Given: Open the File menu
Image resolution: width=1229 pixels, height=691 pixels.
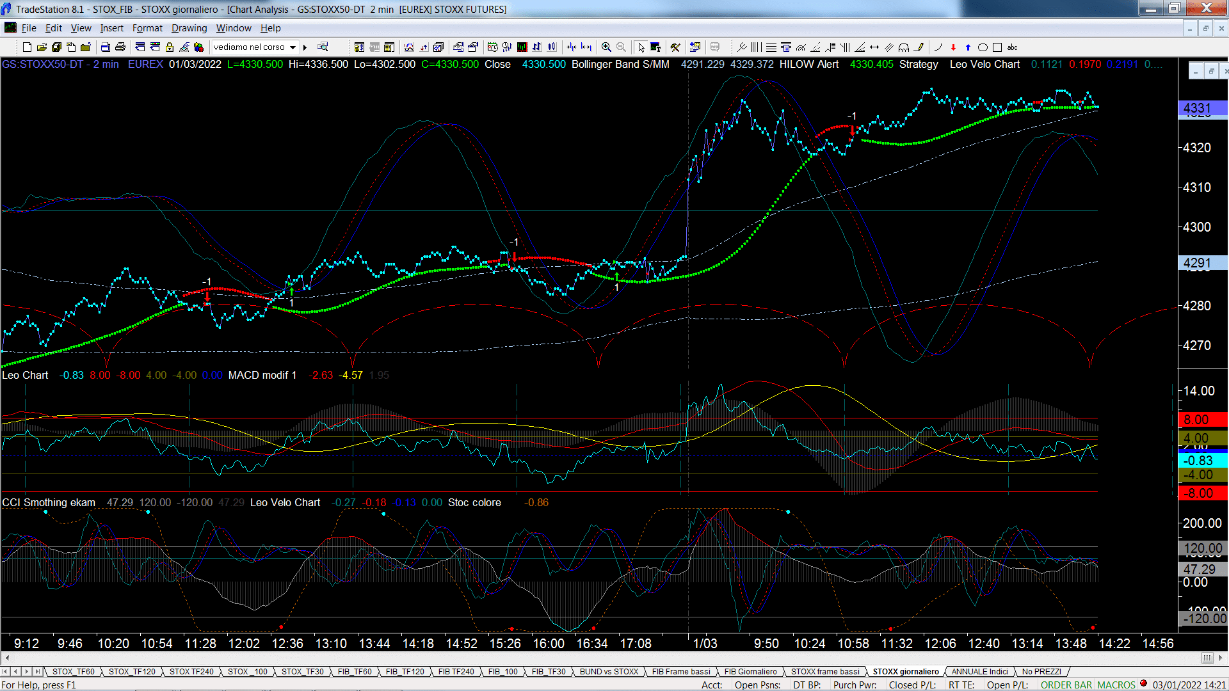Looking at the screenshot, I should point(29,28).
